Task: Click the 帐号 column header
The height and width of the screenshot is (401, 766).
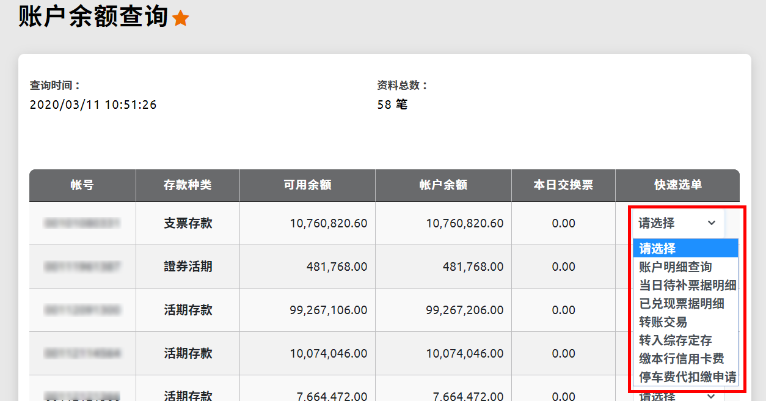Action: [x=82, y=185]
